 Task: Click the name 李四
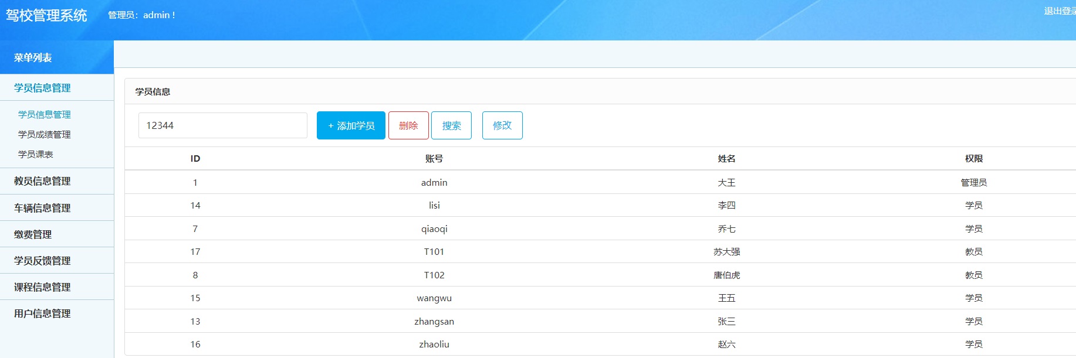tap(727, 205)
